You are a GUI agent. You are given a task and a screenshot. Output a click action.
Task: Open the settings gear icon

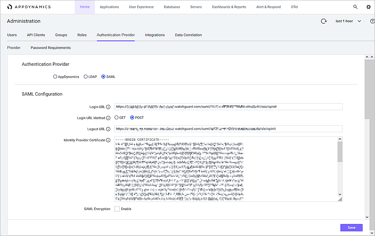click(369, 7)
